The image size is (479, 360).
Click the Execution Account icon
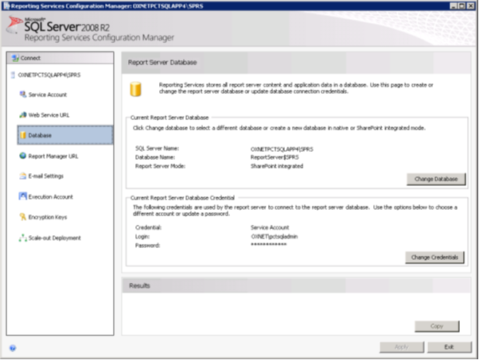[x=23, y=196]
